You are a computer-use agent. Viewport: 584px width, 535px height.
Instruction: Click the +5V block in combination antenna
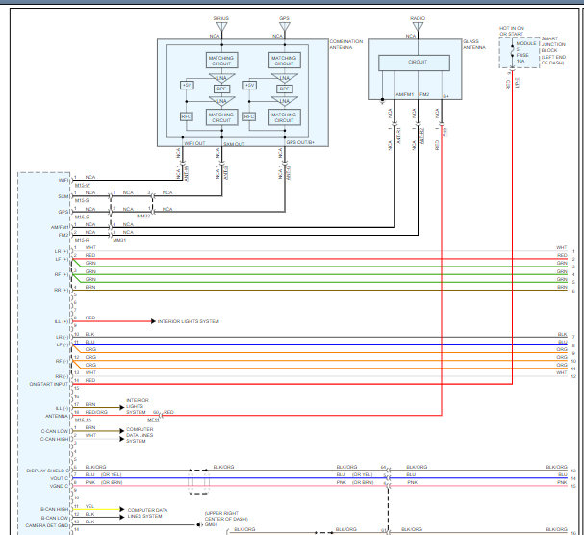pos(187,86)
